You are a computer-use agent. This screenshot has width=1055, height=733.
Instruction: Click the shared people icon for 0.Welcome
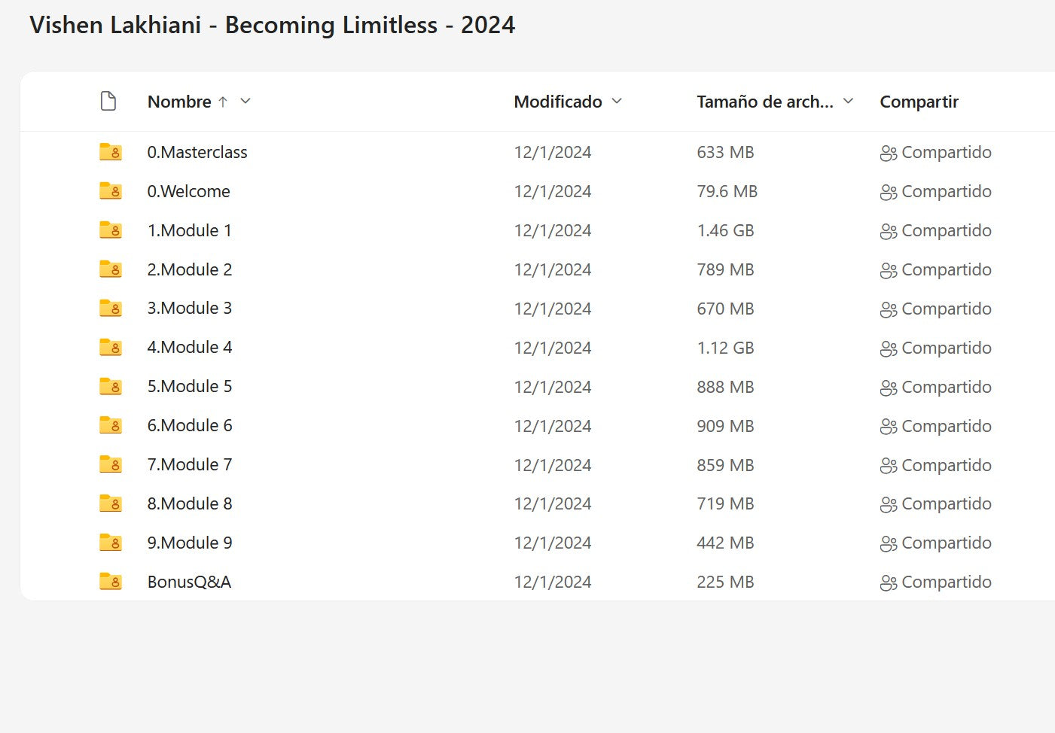point(888,192)
